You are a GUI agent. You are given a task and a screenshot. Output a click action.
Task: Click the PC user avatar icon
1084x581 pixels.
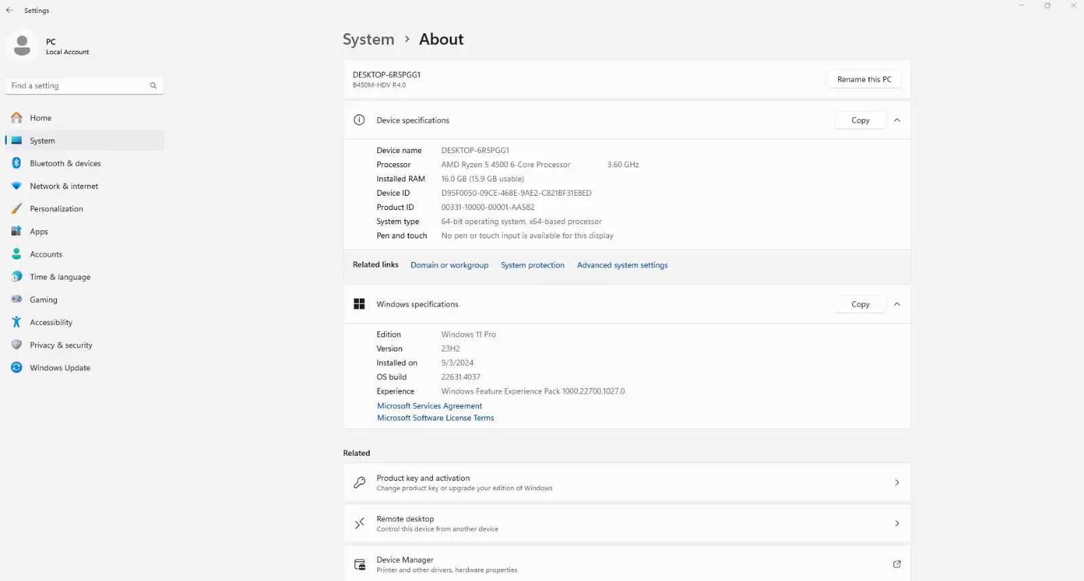[x=22, y=46]
